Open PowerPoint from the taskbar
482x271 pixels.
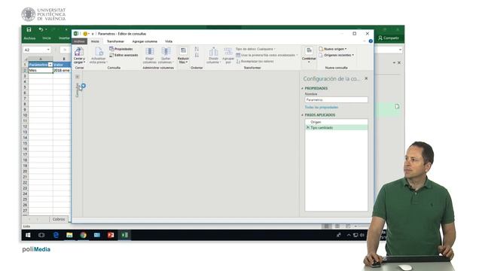pos(111,235)
